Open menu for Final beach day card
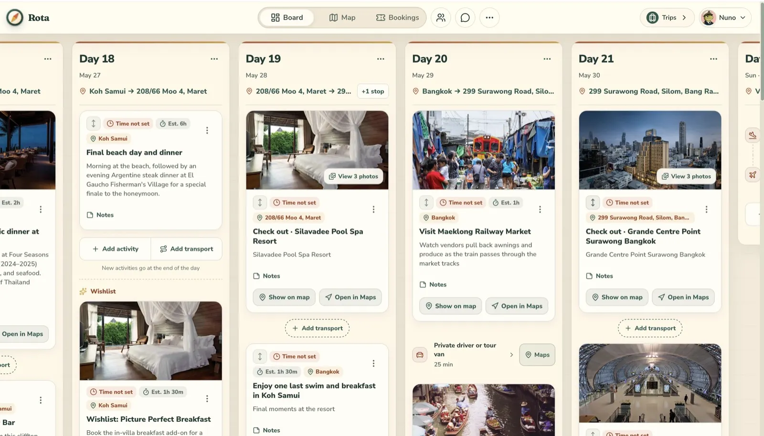 (207, 130)
